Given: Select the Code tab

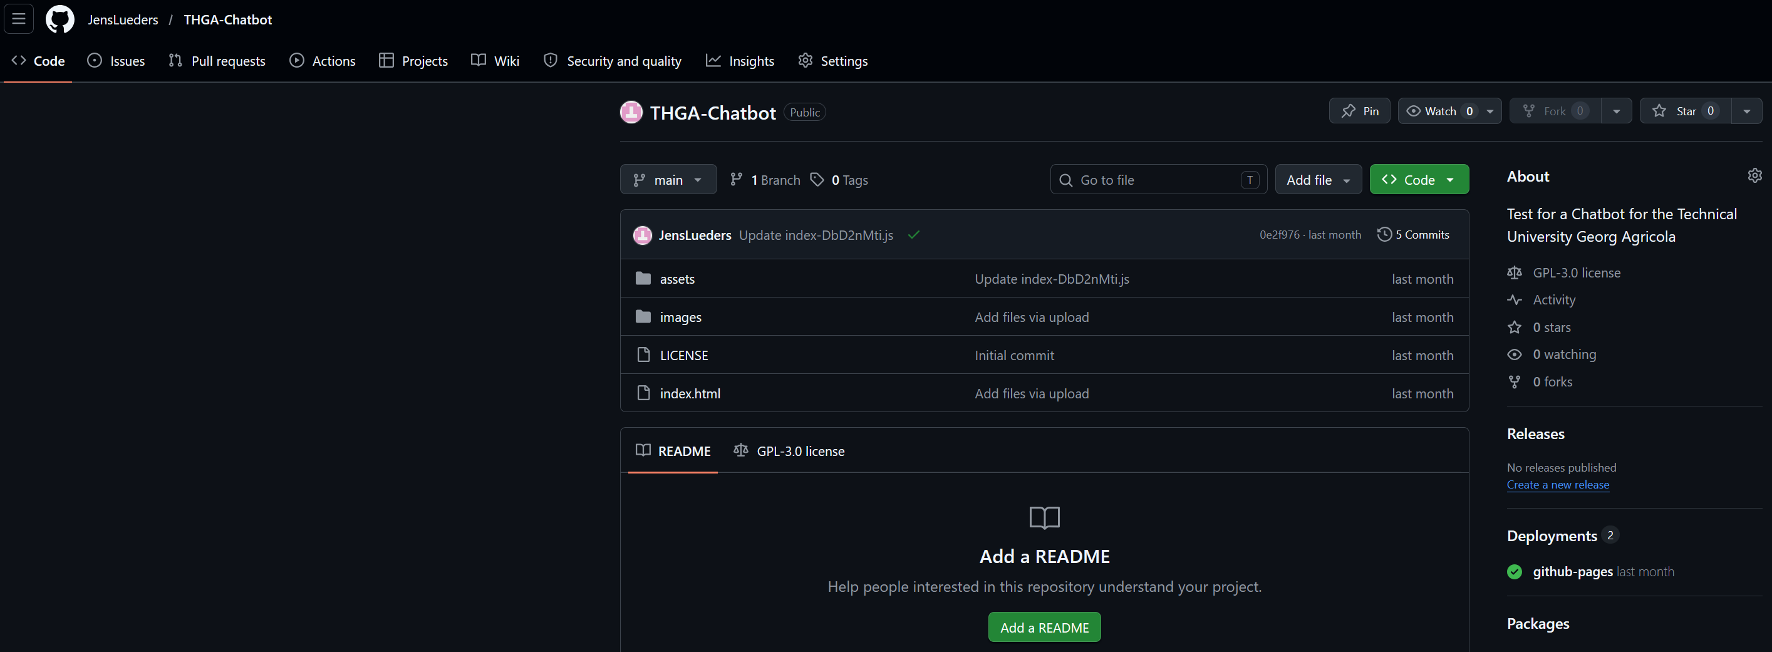Looking at the screenshot, I should click(38, 61).
